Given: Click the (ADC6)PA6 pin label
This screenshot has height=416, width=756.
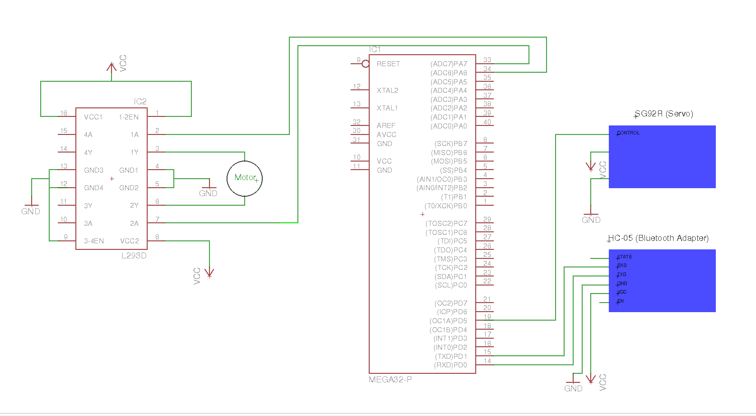Looking at the screenshot, I should click(449, 73).
